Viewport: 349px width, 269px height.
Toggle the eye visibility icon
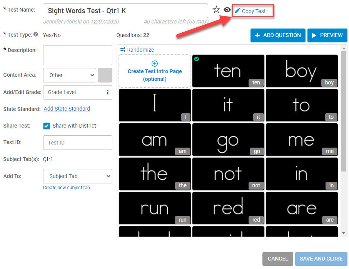pyautogui.click(x=227, y=10)
